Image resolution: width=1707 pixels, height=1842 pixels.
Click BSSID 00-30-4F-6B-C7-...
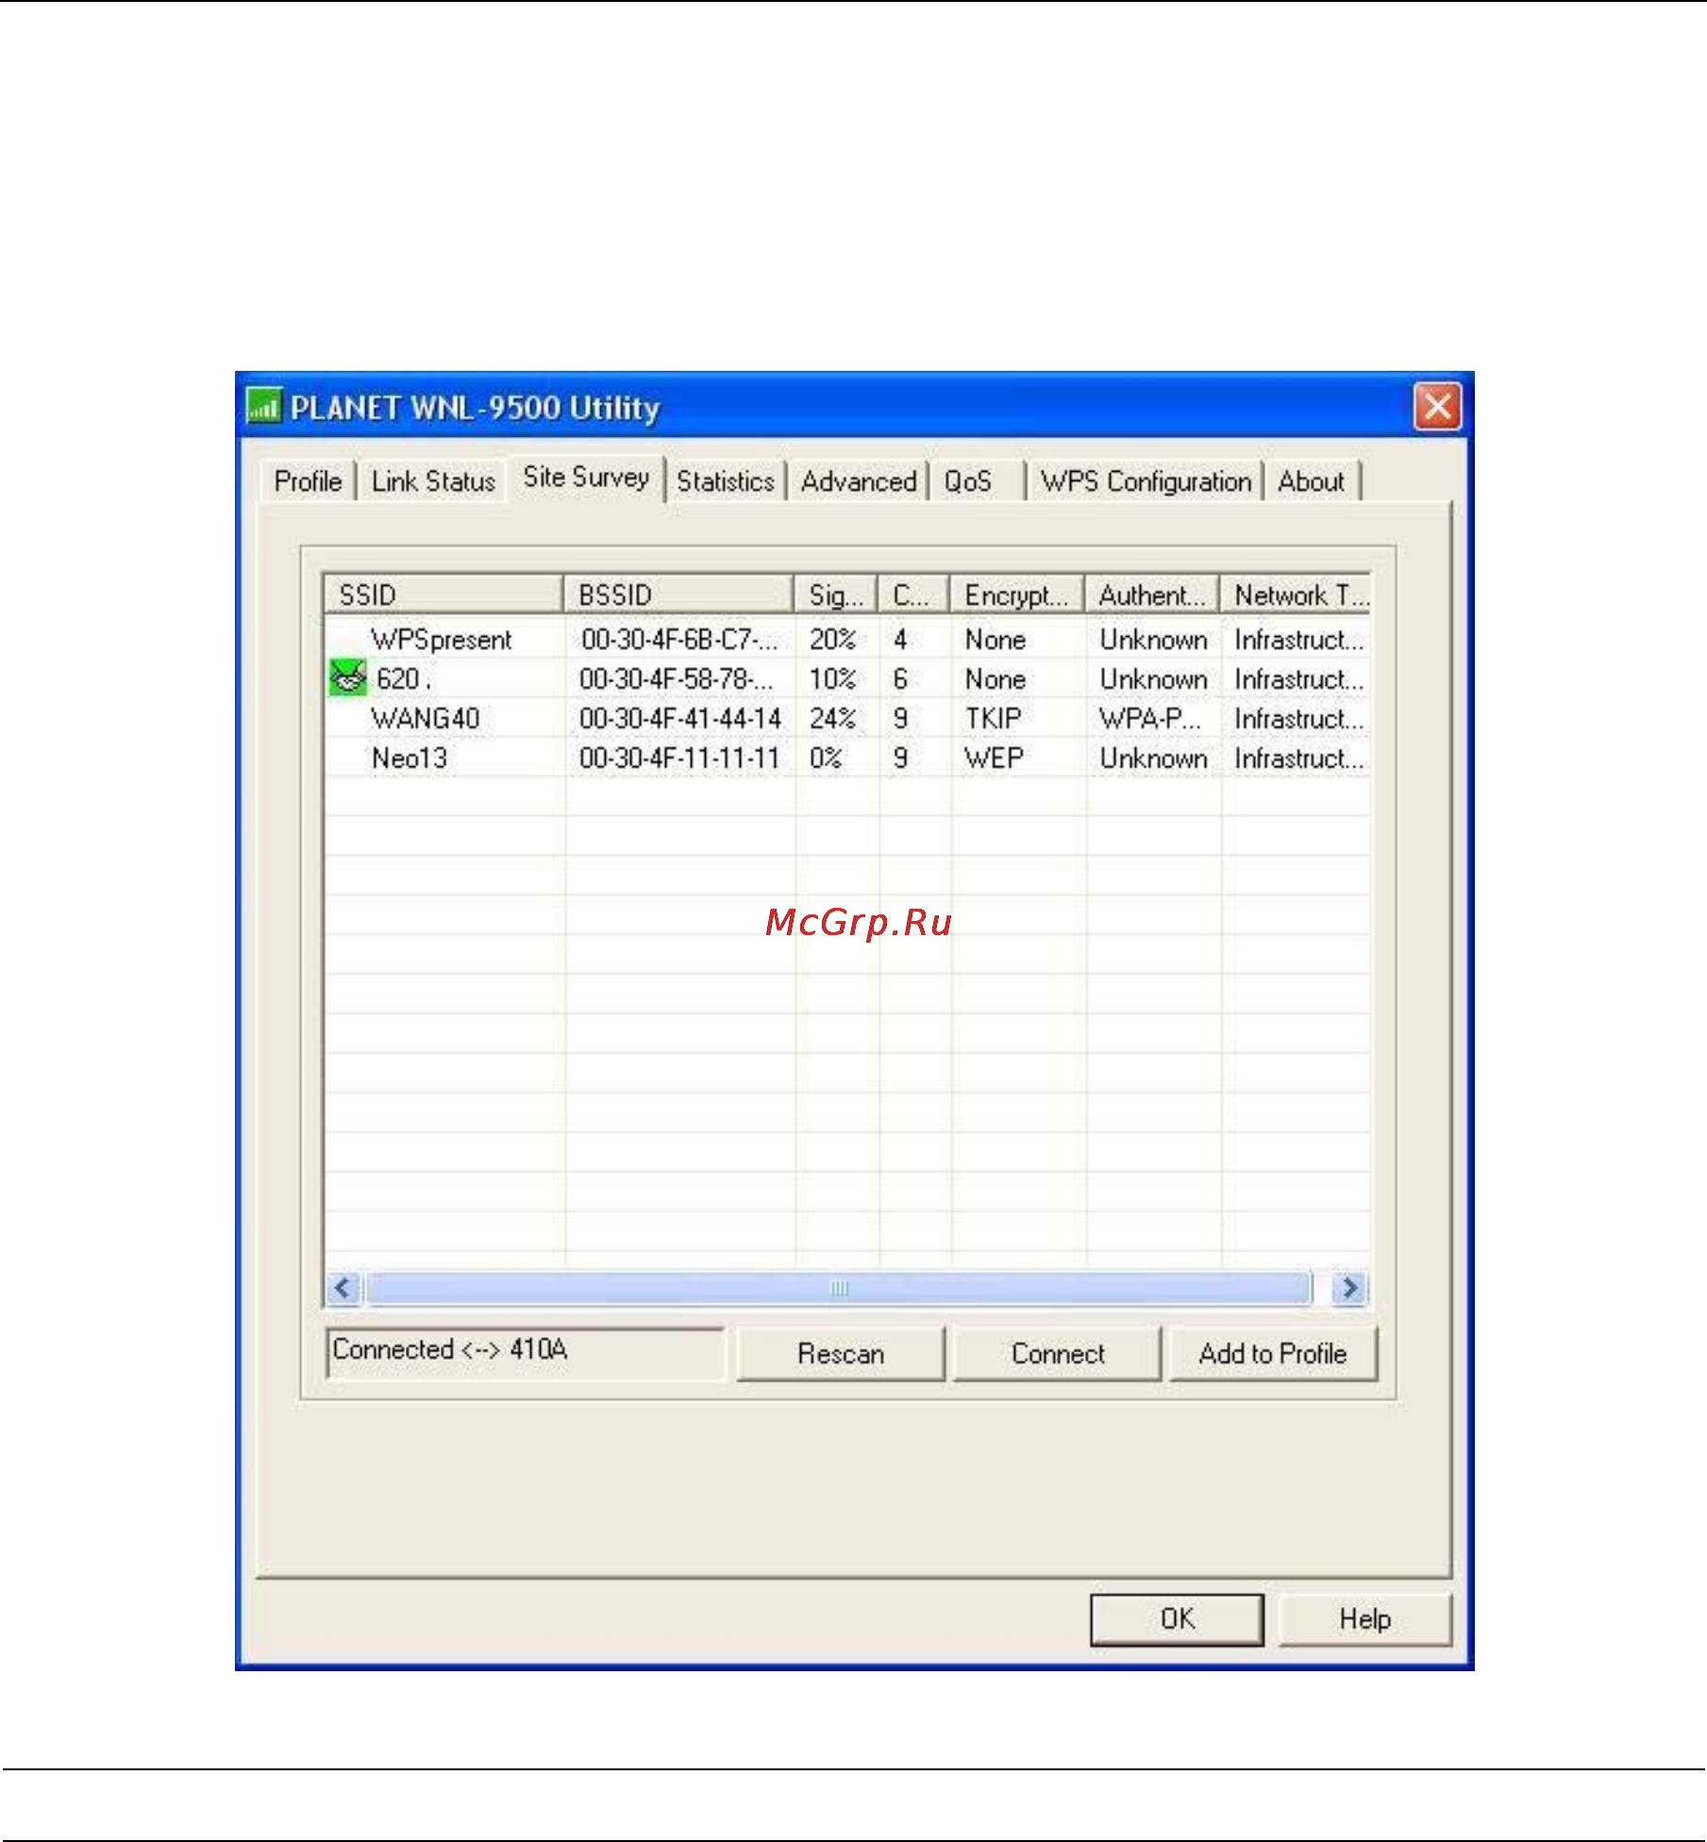679,639
